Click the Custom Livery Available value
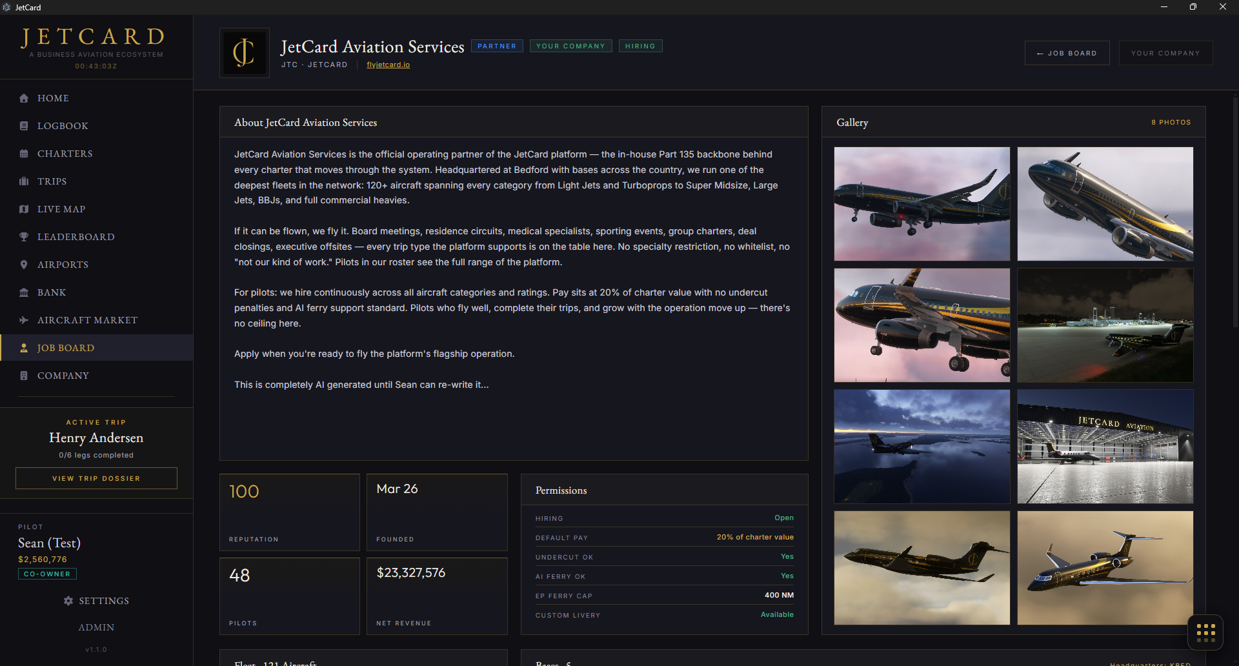Viewport: 1239px width, 666px height. click(777, 614)
